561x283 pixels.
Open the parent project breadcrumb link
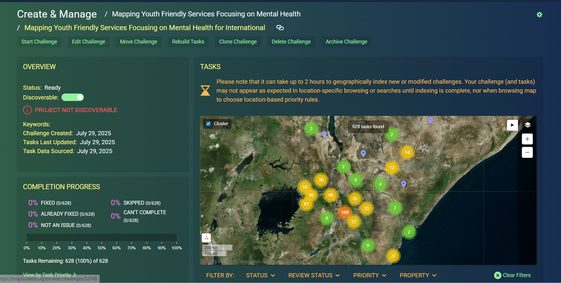coord(206,14)
